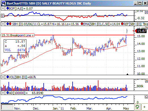This screenshot has height=111, width=148.
Task: Click the VOL 667k row in data box
Action: 15,50
